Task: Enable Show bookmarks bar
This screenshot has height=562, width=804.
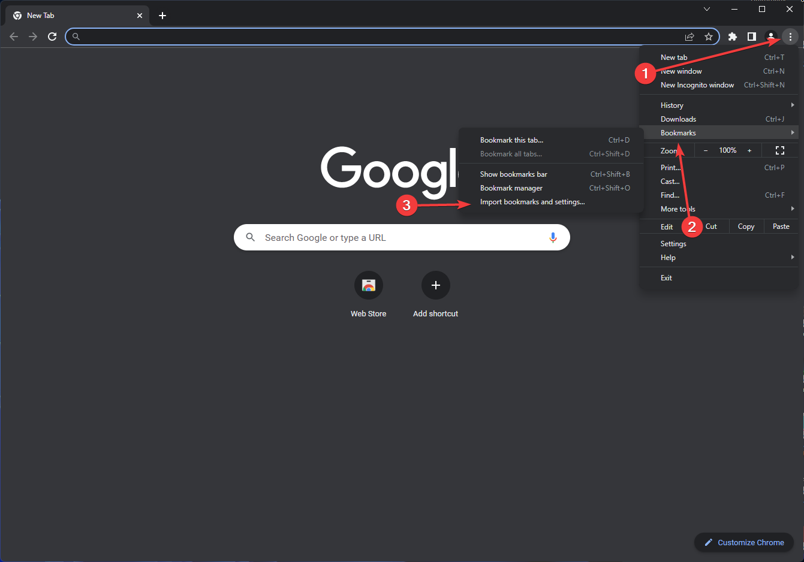Action: pos(513,174)
